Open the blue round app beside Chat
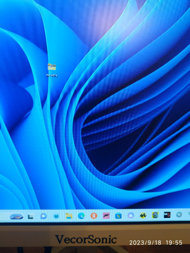 click(x=56, y=216)
